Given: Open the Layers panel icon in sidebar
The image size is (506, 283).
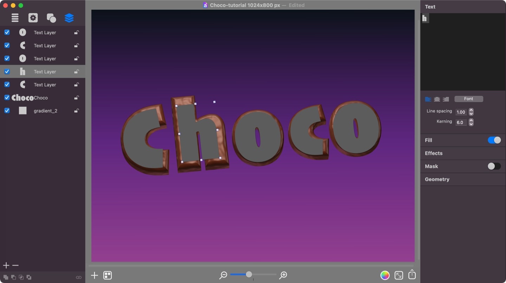Looking at the screenshot, I should [69, 18].
